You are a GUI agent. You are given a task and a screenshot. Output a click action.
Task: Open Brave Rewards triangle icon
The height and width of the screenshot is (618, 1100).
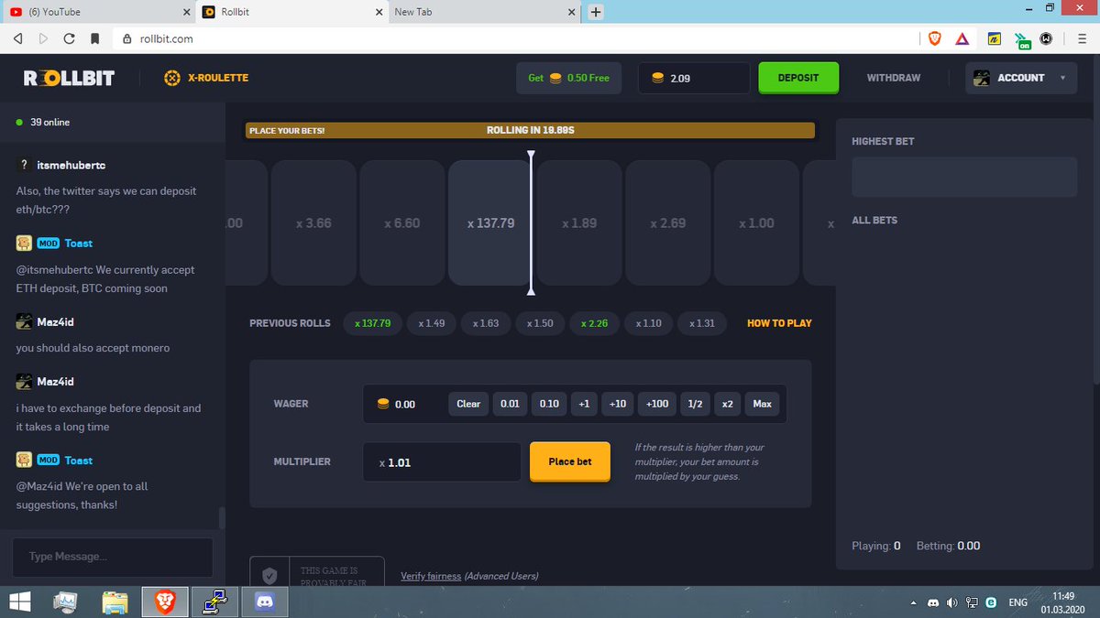tap(962, 38)
